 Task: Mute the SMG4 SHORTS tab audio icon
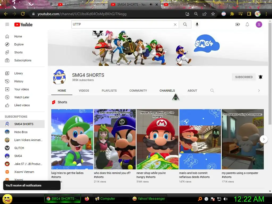[x=151, y=5]
